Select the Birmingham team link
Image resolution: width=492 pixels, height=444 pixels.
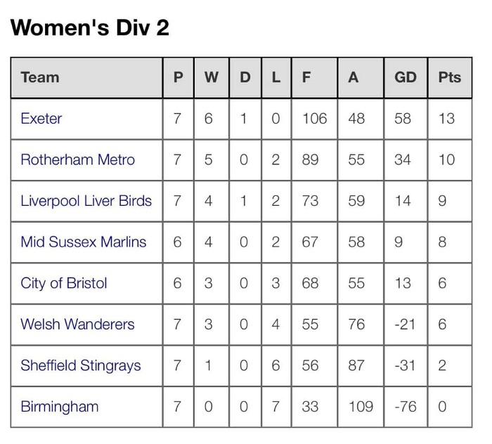point(60,406)
